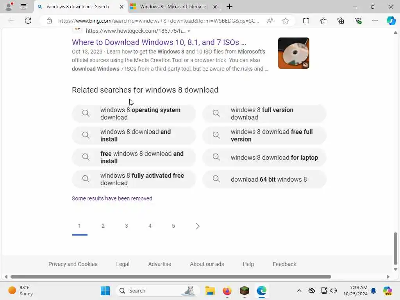Show hidden system tray icons chevron
The width and height of the screenshot is (400, 300).
tap(299, 291)
